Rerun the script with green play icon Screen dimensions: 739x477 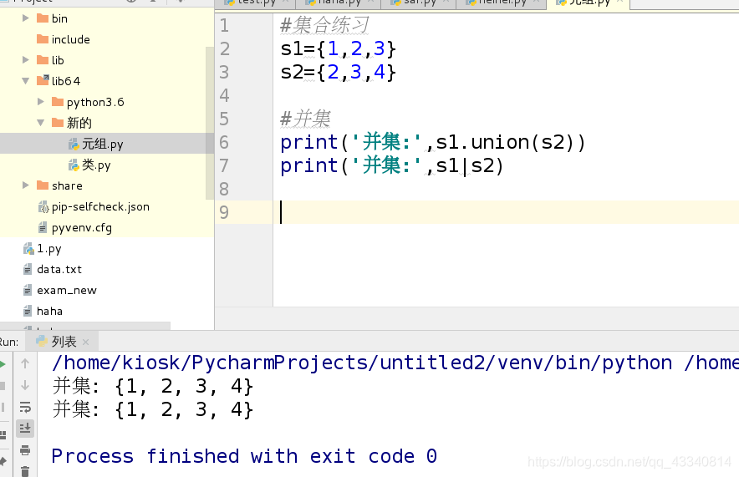click(3, 364)
